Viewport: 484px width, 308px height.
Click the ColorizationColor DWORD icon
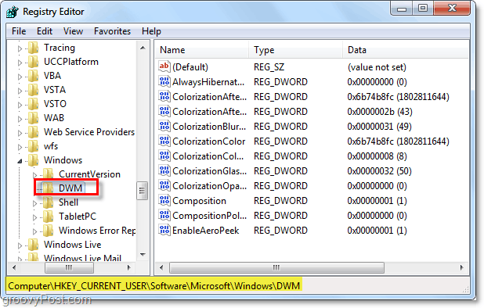[164, 141]
